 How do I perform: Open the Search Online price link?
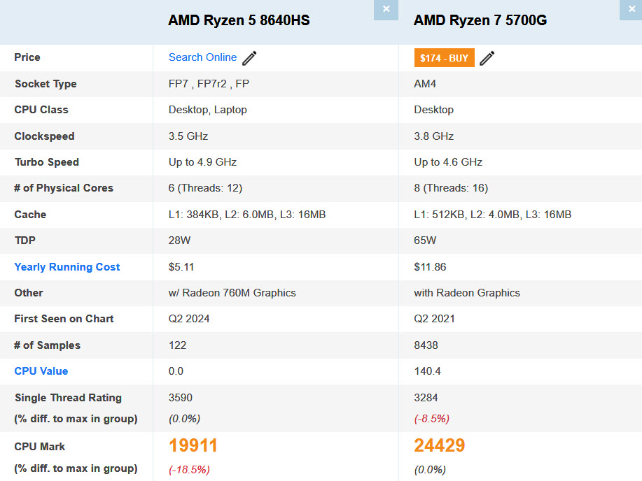(x=202, y=57)
